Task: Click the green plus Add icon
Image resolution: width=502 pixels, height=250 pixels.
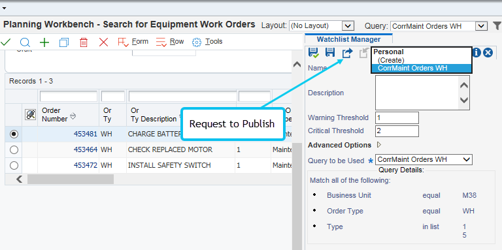Action: click(x=44, y=42)
